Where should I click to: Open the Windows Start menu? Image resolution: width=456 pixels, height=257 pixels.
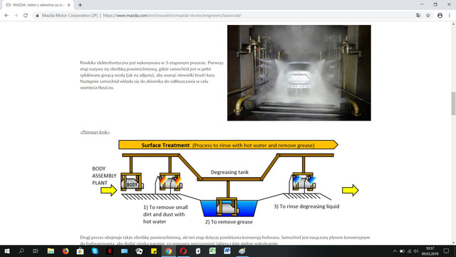coord(7,251)
